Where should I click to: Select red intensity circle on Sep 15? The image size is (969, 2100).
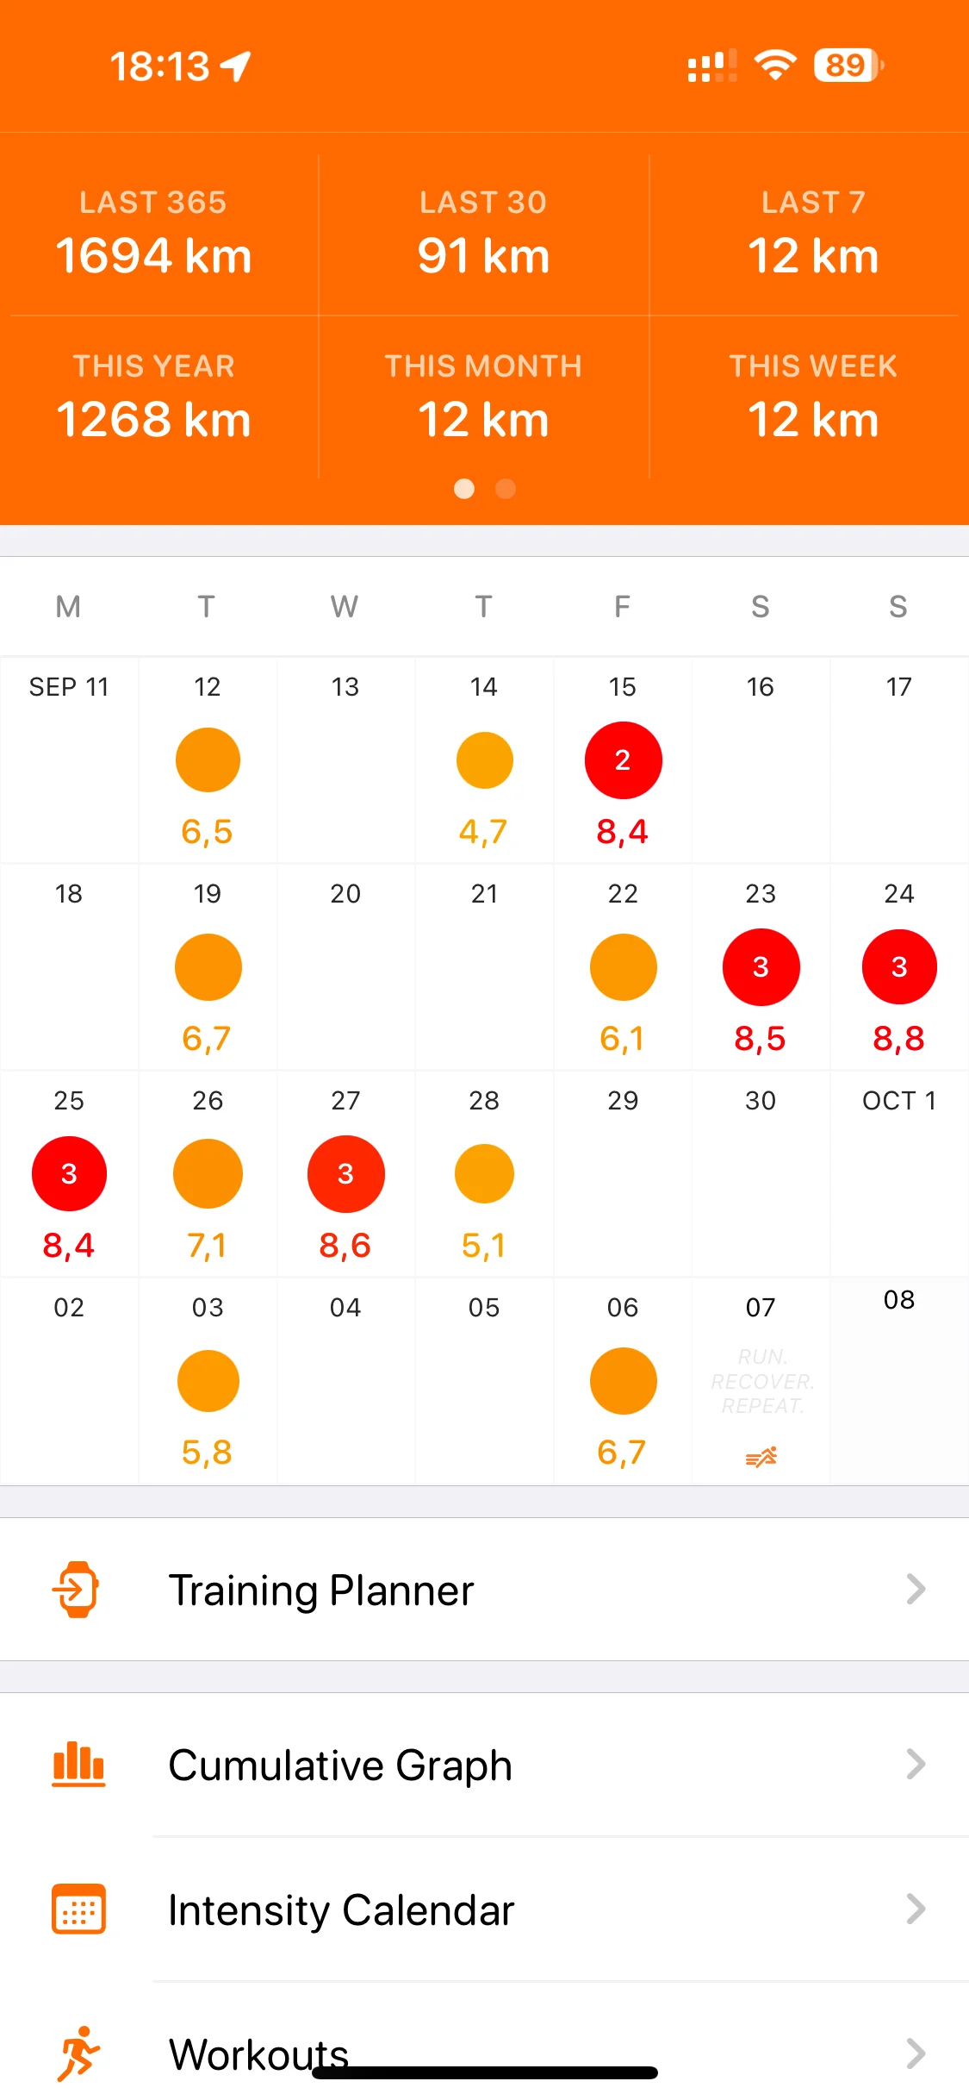tap(623, 760)
